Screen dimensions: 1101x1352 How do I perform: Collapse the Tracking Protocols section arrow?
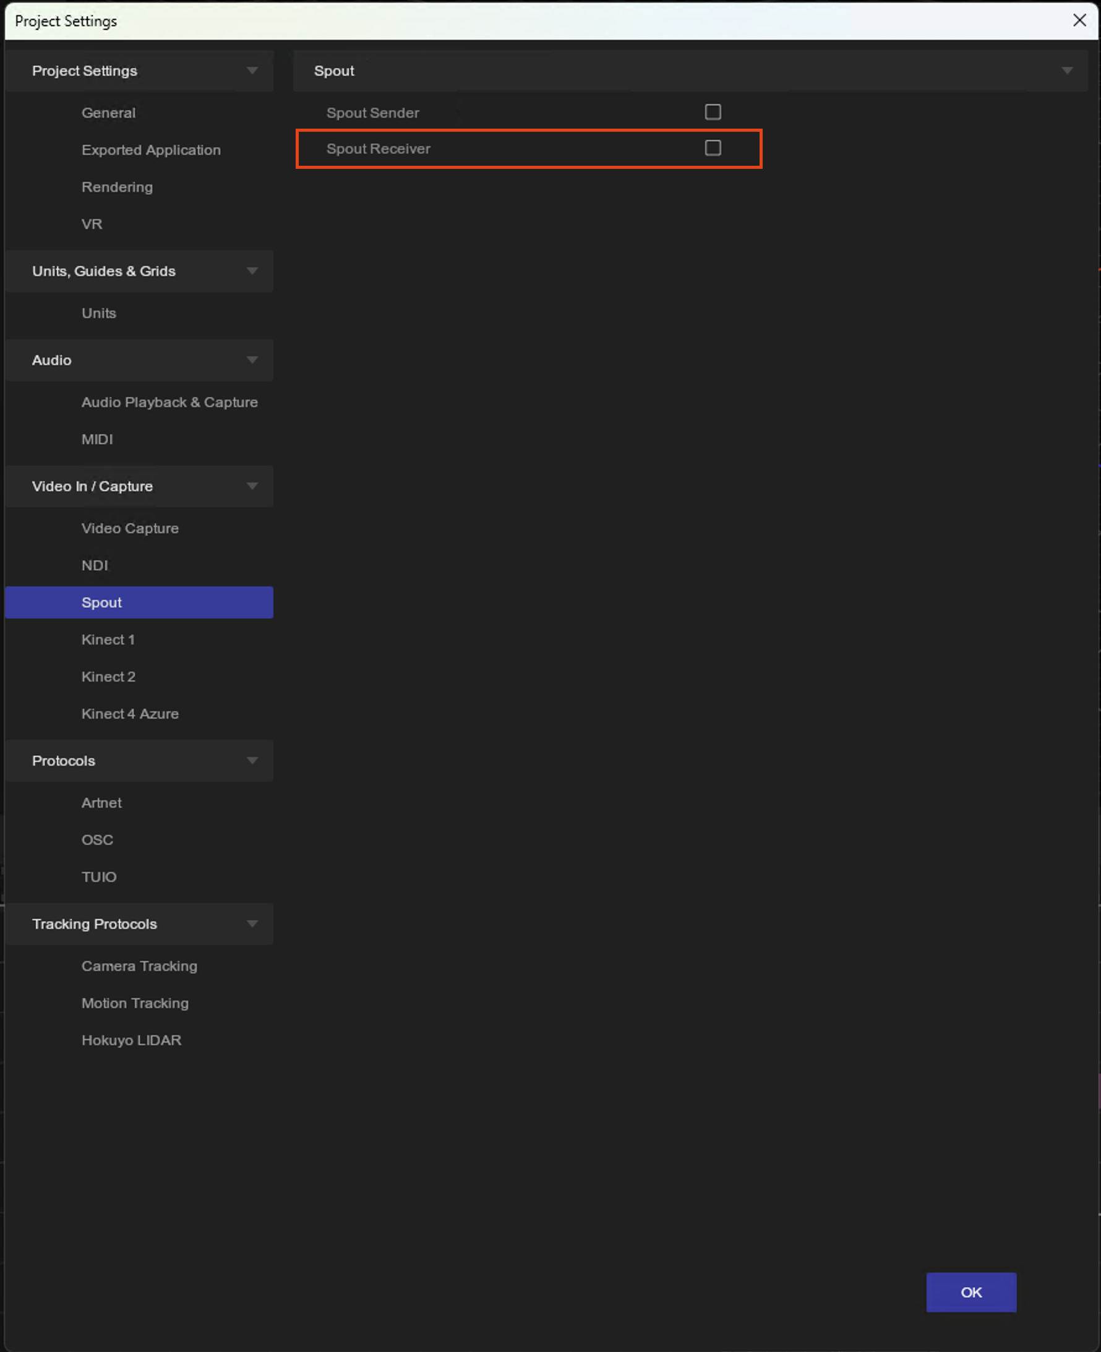click(x=252, y=924)
